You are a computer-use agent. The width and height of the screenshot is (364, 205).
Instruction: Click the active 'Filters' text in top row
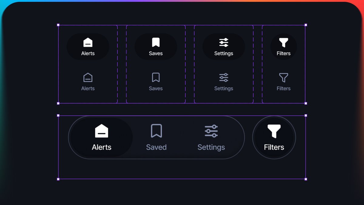(284, 53)
